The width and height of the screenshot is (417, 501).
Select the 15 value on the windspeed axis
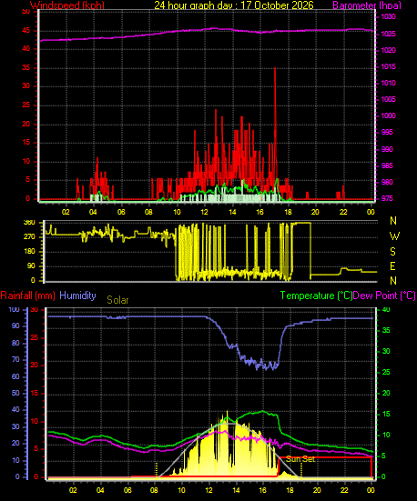point(25,143)
